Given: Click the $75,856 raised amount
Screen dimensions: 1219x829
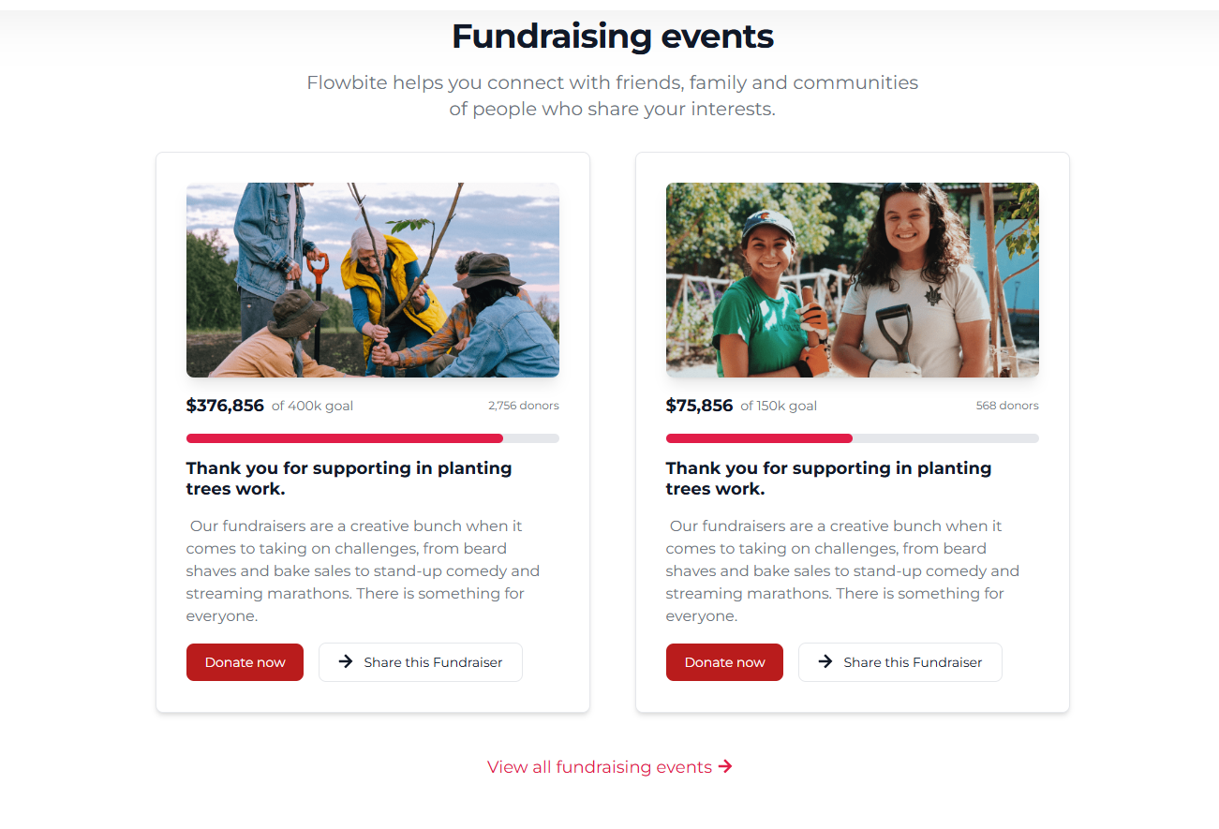Looking at the screenshot, I should [699, 406].
